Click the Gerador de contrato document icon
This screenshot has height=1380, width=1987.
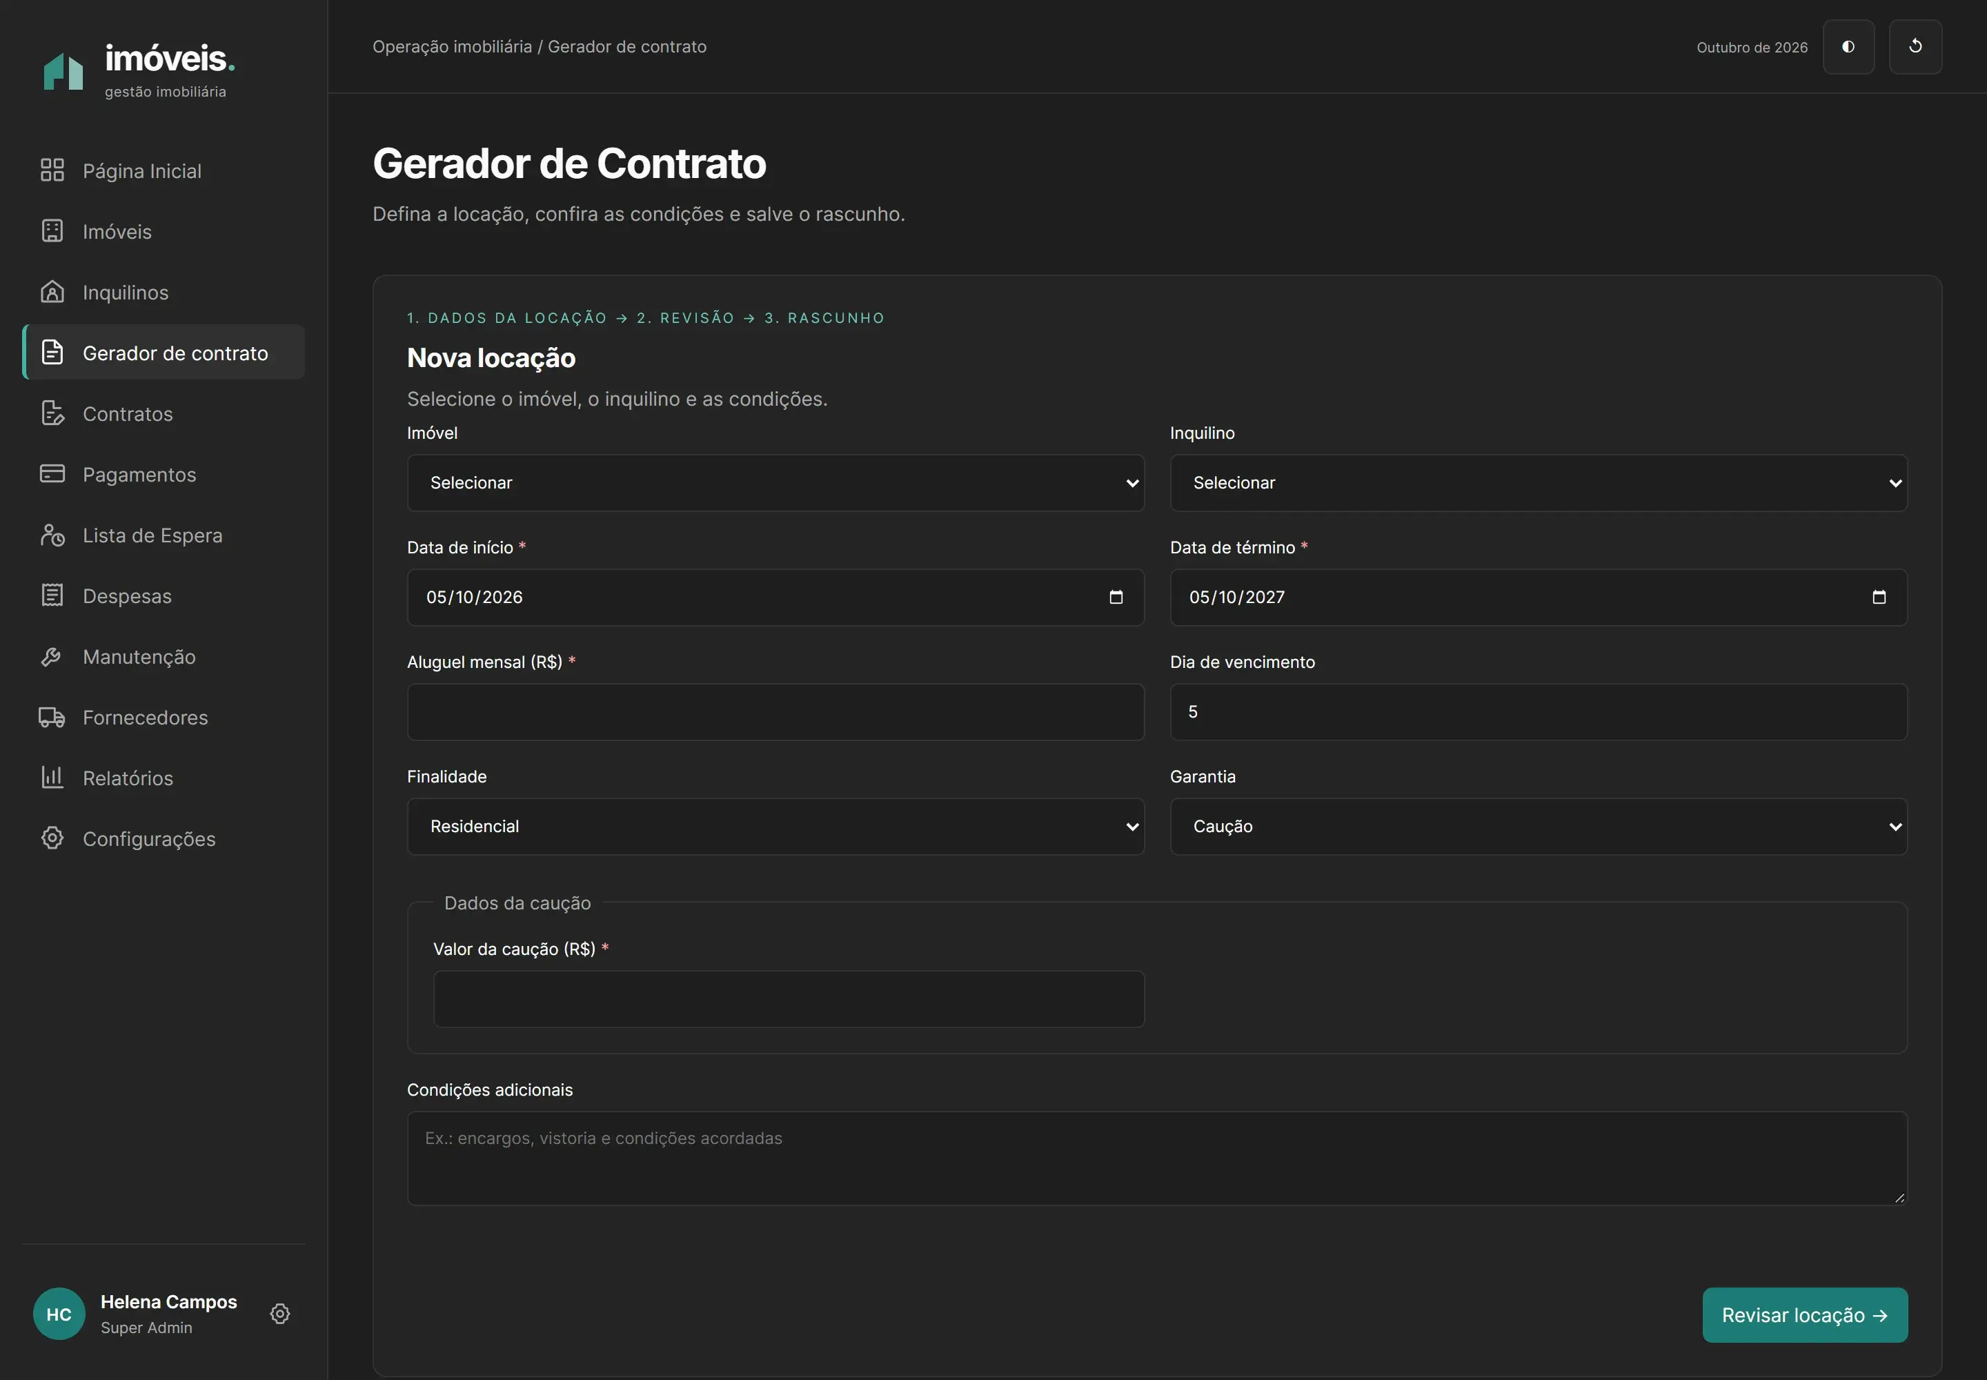coord(52,352)
